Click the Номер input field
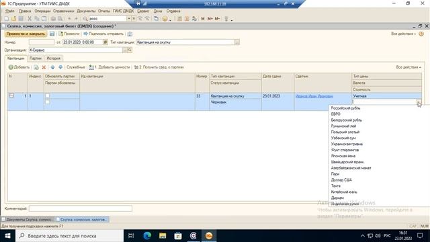 click(42, 42)
